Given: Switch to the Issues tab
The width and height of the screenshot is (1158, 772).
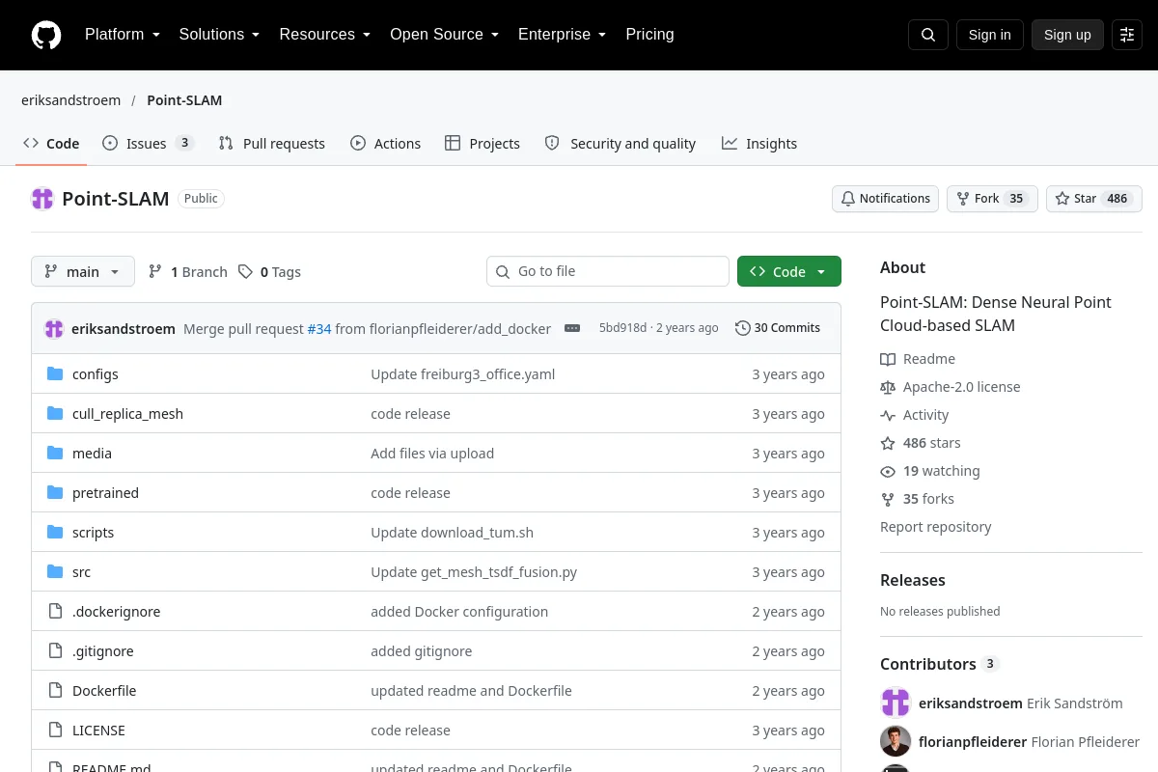Looking at the screenshot, I should tap(149, 143).
